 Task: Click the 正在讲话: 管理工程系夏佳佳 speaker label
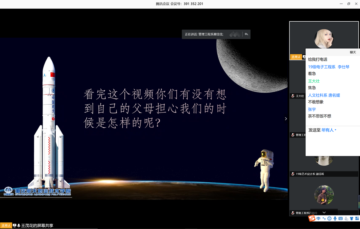click(x=204, y=34)
